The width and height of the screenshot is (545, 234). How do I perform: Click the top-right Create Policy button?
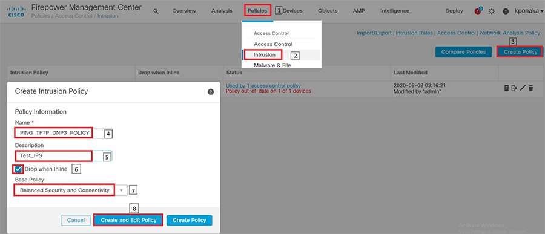[520, 52]
